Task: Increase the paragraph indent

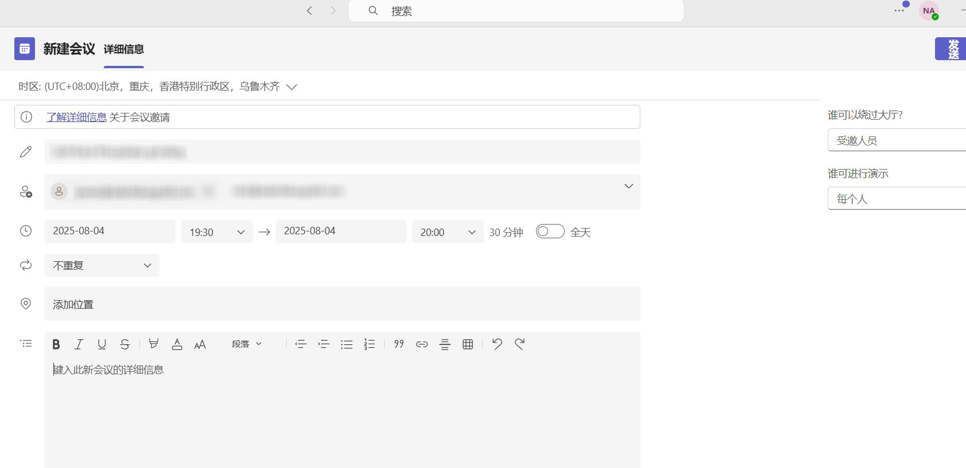Action: [324, 344]
